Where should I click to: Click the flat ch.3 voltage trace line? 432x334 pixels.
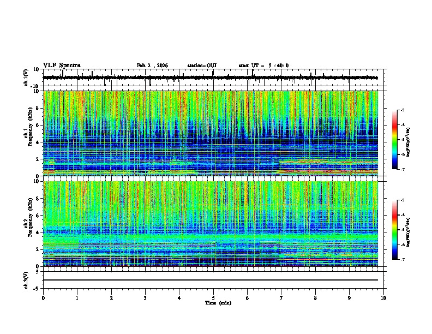point(211,280)
